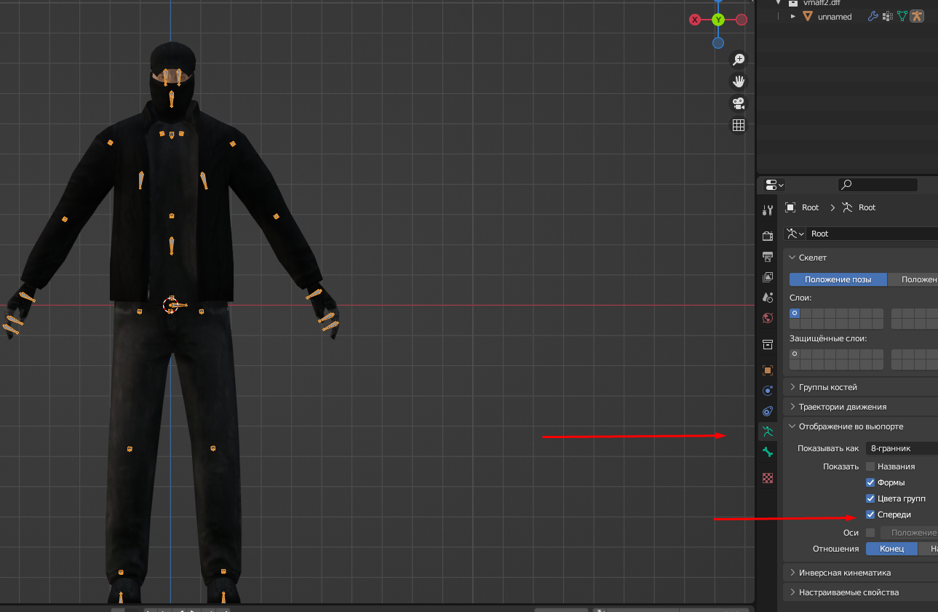Screen dimensions: 938x612
Task: Switch perspective/orthographic with the grid icon
Action: click(739, 125)
